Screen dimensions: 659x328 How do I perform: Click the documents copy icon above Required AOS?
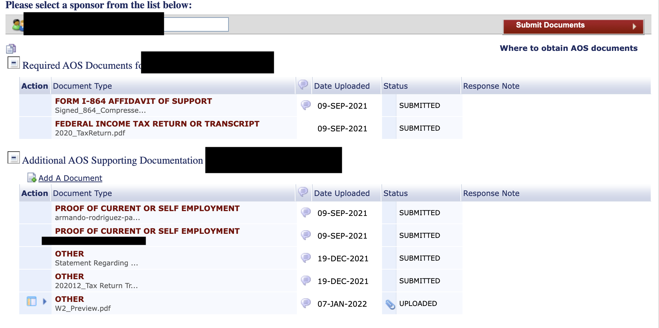[x=11, y=48]
